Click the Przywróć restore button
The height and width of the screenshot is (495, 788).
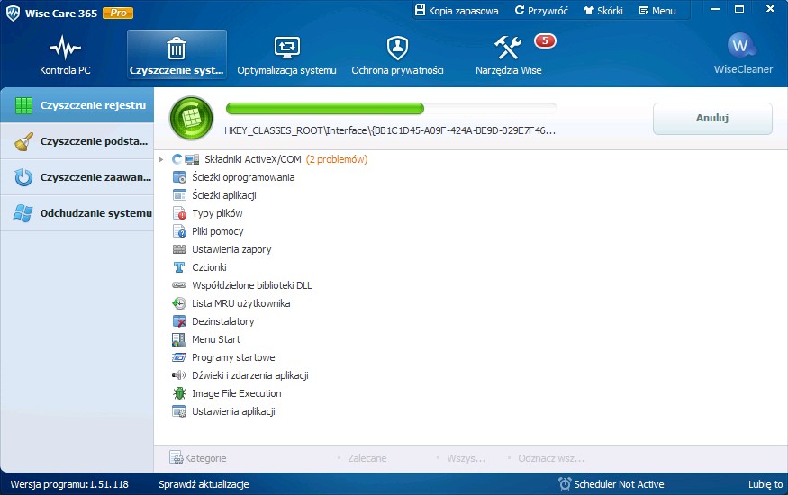tap(541, 11)
